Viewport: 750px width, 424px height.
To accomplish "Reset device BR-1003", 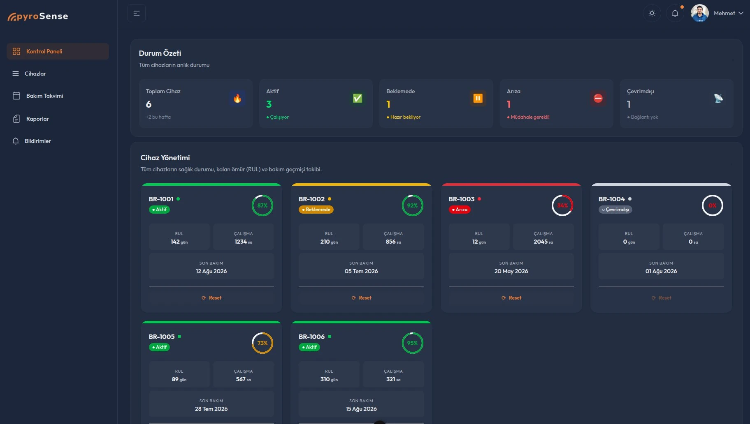I will pyautogui.click(x=511, y=298).
